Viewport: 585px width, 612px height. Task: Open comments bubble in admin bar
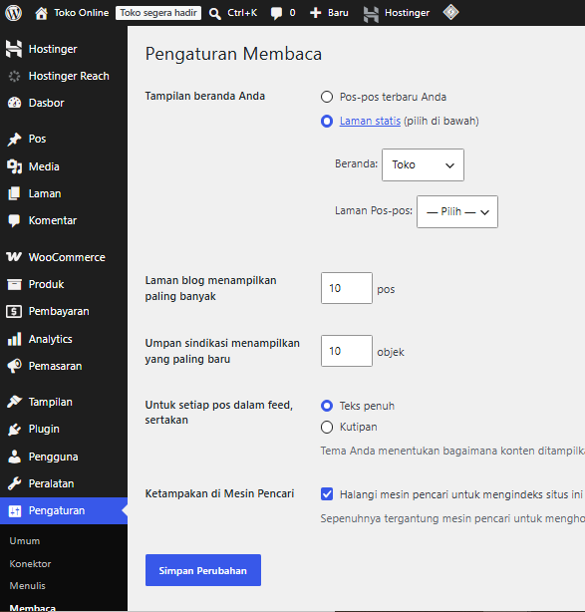[276, 13]
